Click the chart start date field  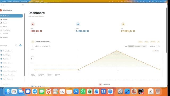pyautogui.click(x=35, y=46)
